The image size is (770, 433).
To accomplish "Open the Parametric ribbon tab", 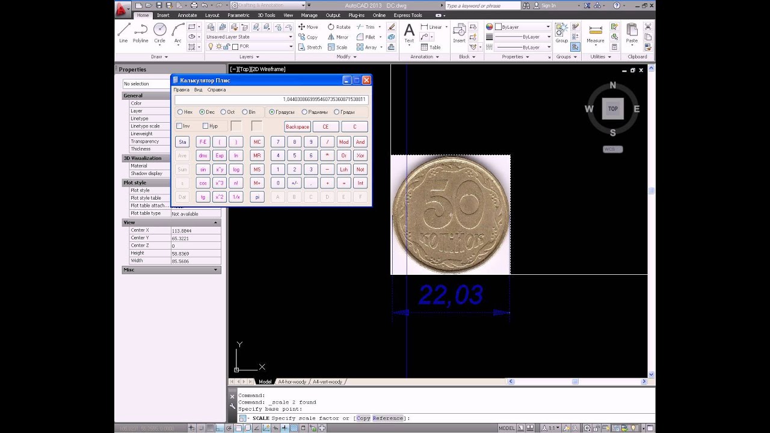I will coord(238,15).
